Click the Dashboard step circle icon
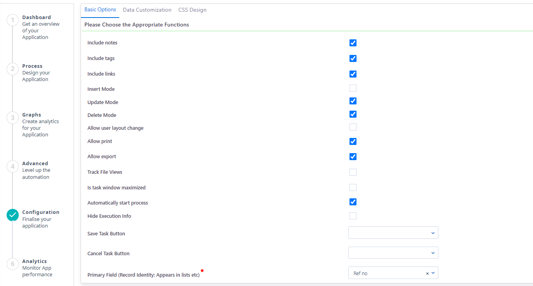This screenshot has width=533, height=286. (12, 20)
